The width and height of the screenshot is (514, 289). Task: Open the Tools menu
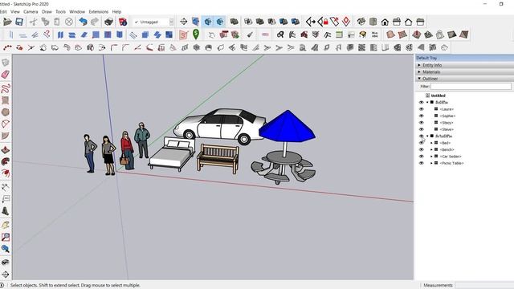pyautogui.click(x=60, y=11)
